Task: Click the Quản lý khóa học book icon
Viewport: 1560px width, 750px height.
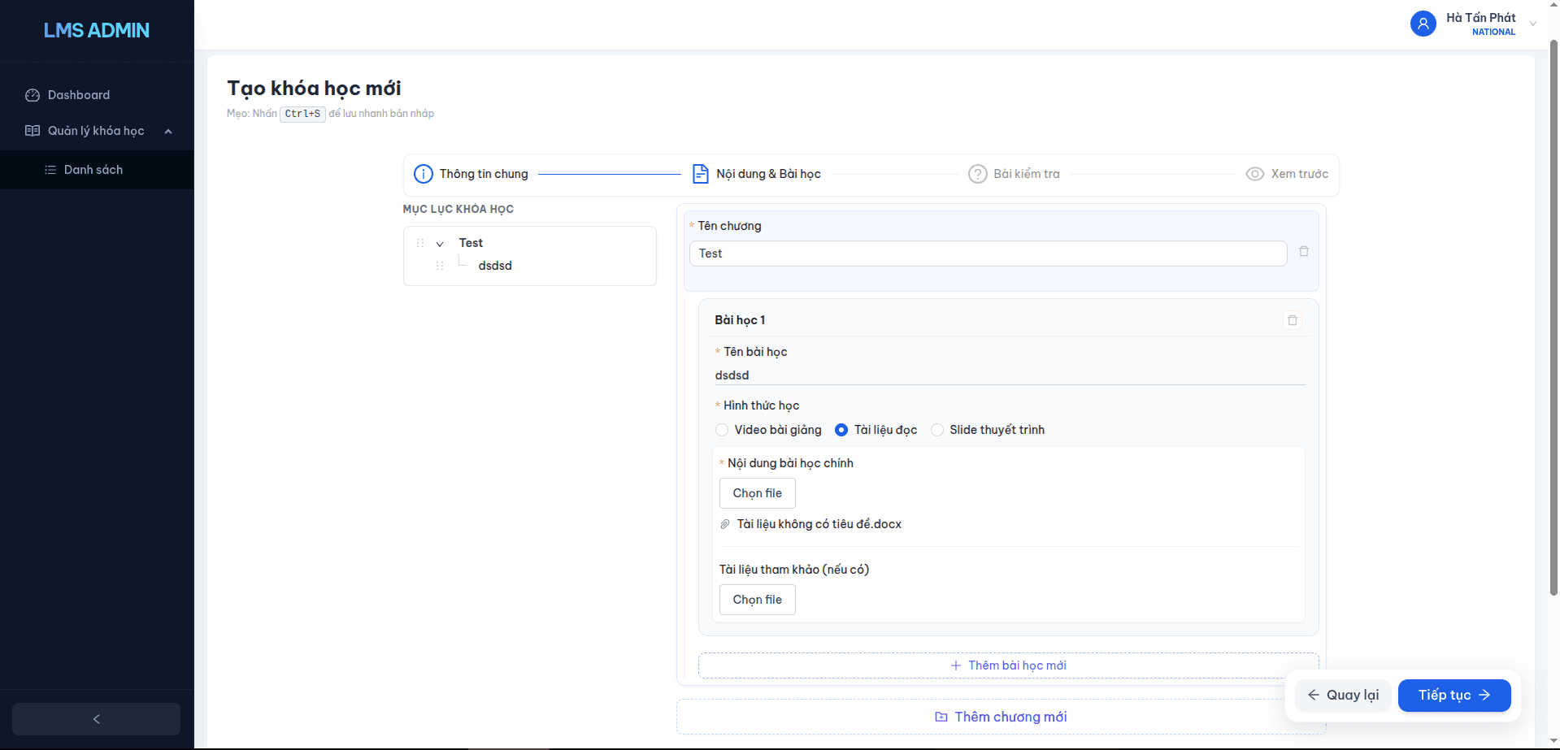Action: click(33, 131)
